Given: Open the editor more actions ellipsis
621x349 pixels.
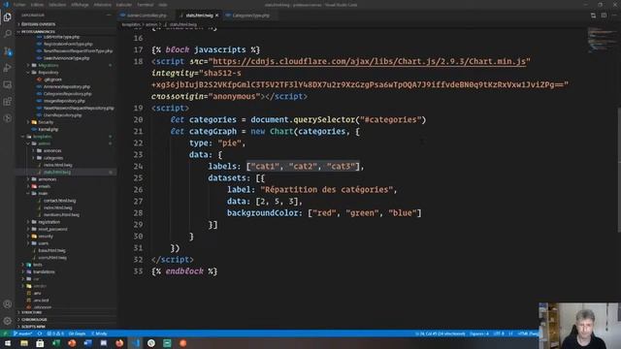Looking at the screenshot, I should pos(614,16).
